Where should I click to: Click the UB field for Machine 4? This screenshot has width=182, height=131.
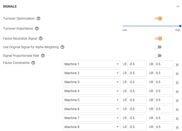[164, 91]
